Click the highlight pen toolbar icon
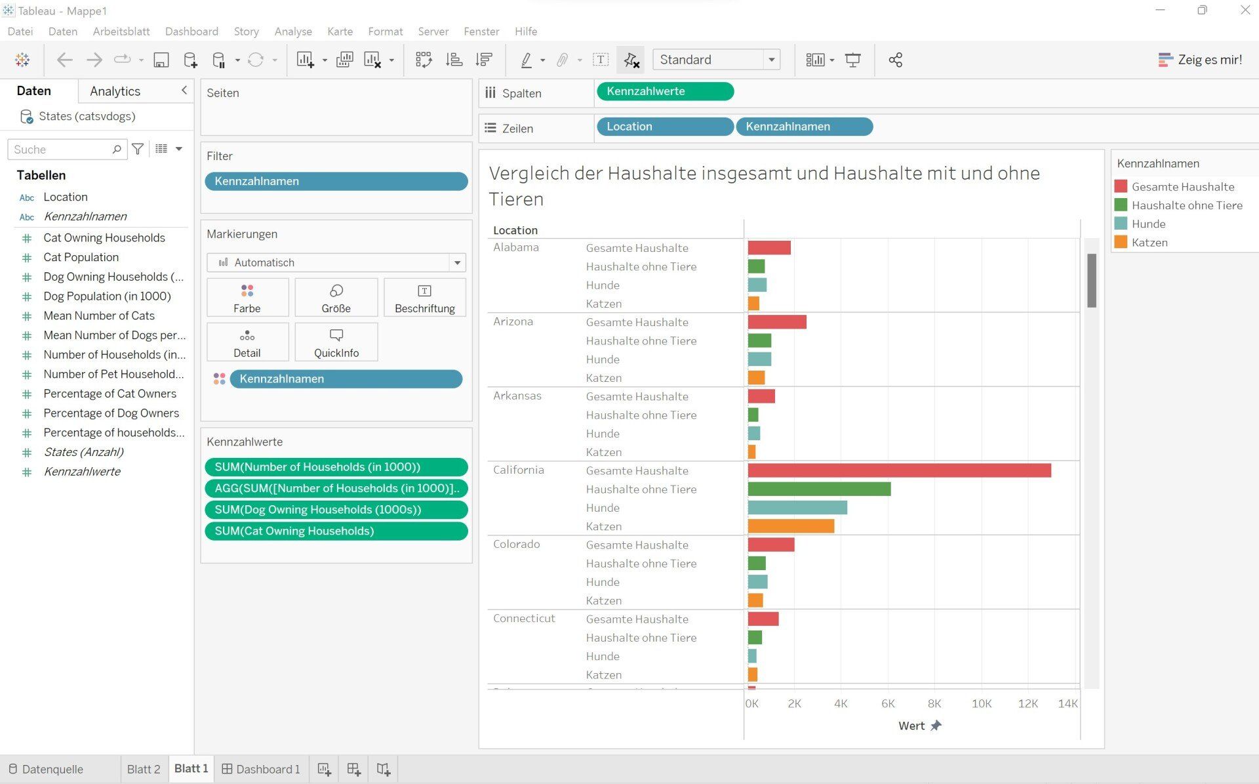 tap(526, 60)
